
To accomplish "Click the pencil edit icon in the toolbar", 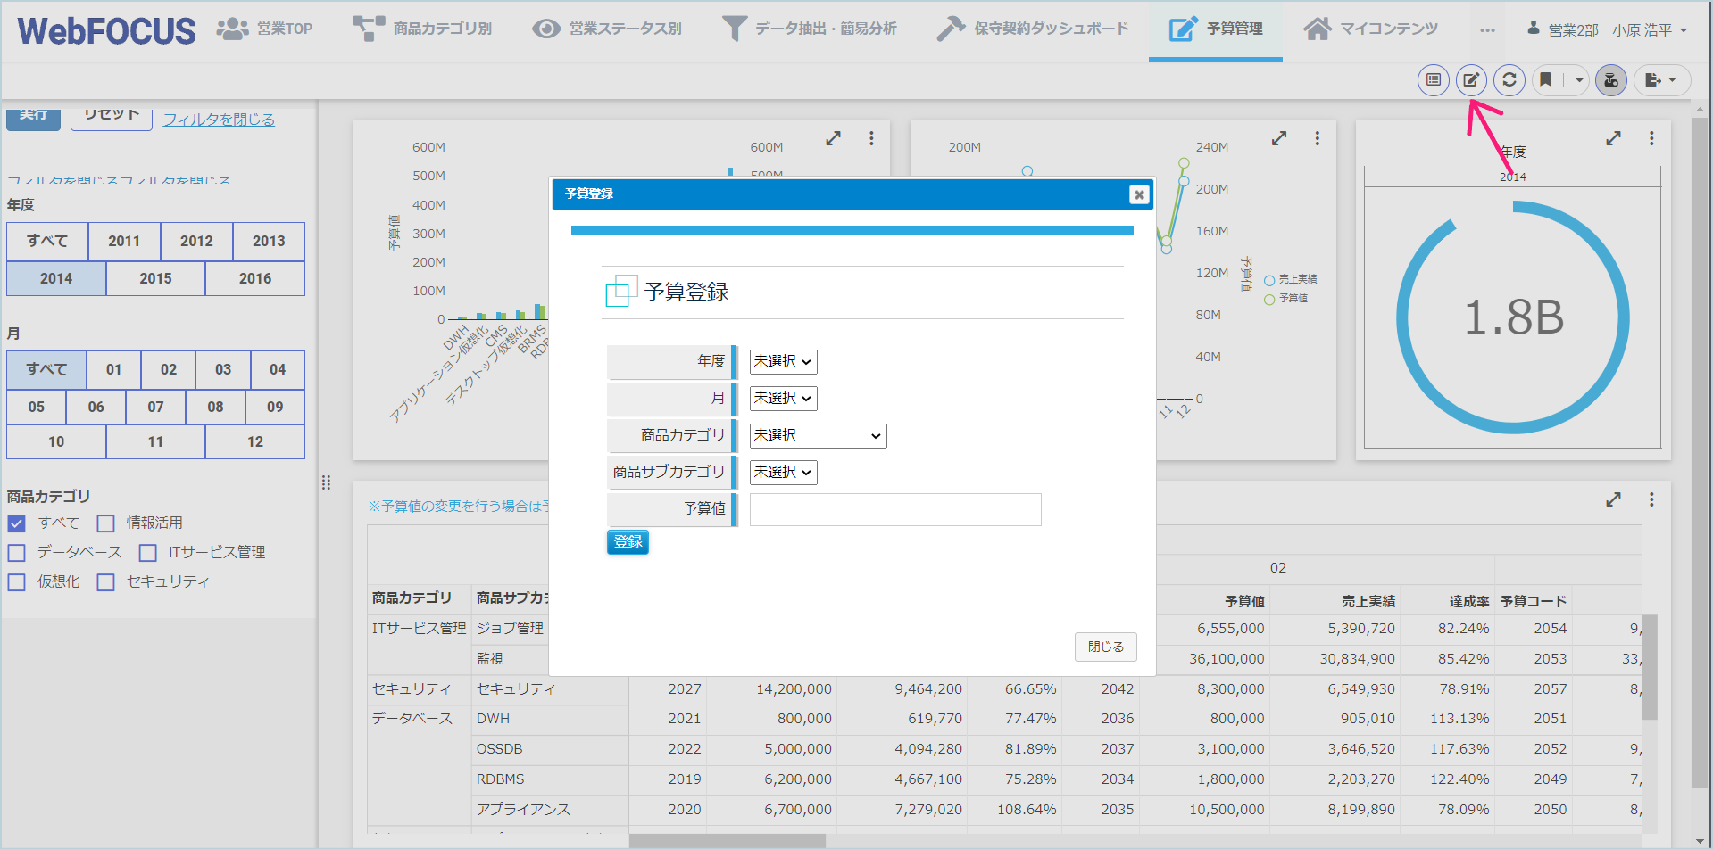I will click(1471, 80).
